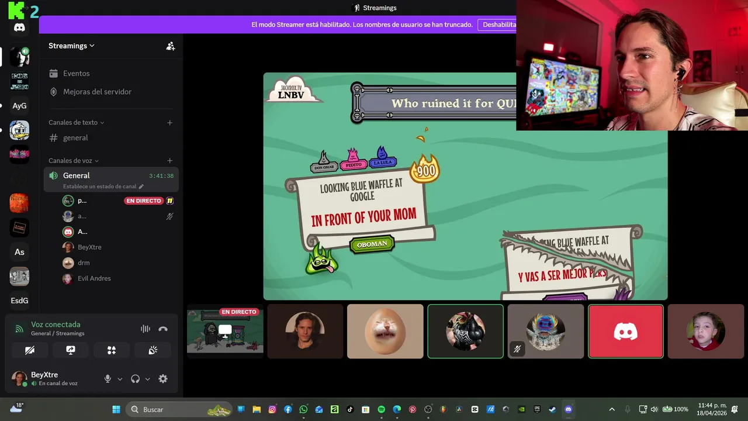Open the Streamings server dropdown
The width and height of the screenshot is (748, 421).
pyautogui.click(x=71, y=46)
